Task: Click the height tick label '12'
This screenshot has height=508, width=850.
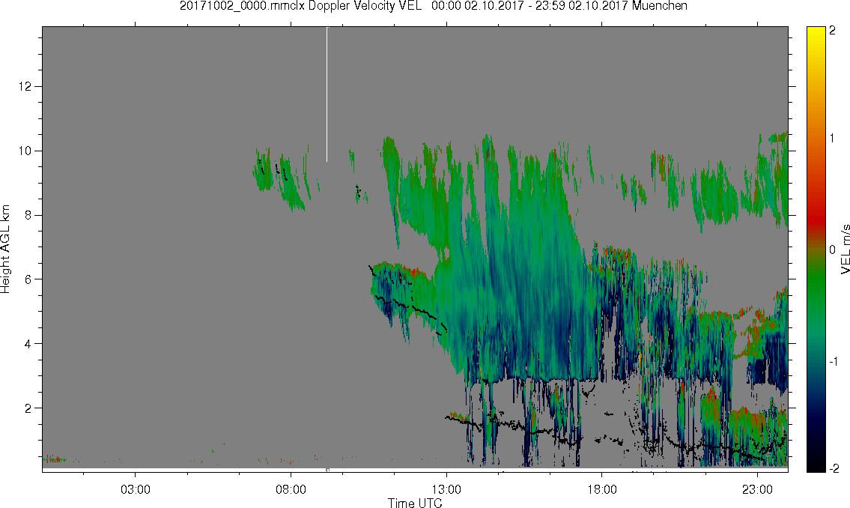Action: [x=25, y=86]
